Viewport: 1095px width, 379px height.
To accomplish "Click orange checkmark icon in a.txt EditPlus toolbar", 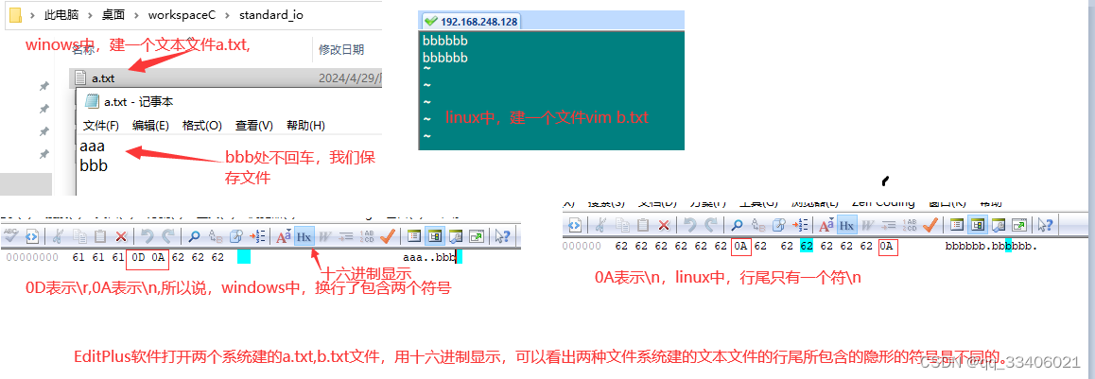I will [388, 236].
